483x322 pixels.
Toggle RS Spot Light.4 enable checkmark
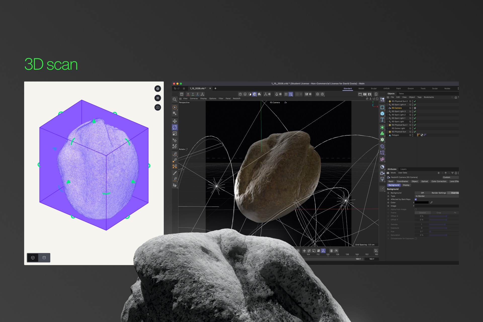point(415,105)
